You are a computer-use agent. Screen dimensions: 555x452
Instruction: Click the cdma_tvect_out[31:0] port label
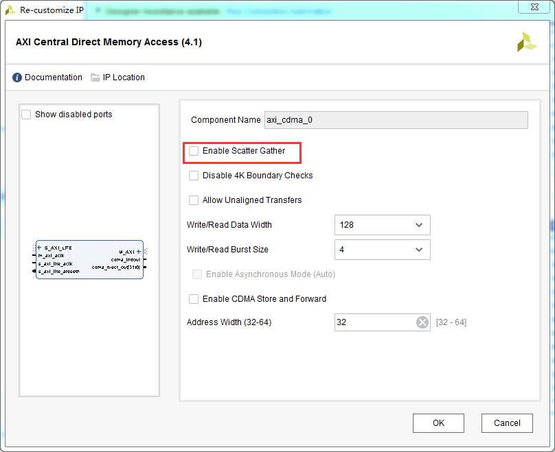click(116, 267)
